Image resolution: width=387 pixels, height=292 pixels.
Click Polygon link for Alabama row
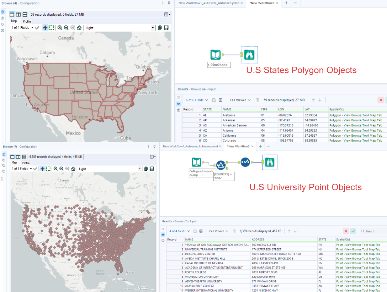click(356, 115)
